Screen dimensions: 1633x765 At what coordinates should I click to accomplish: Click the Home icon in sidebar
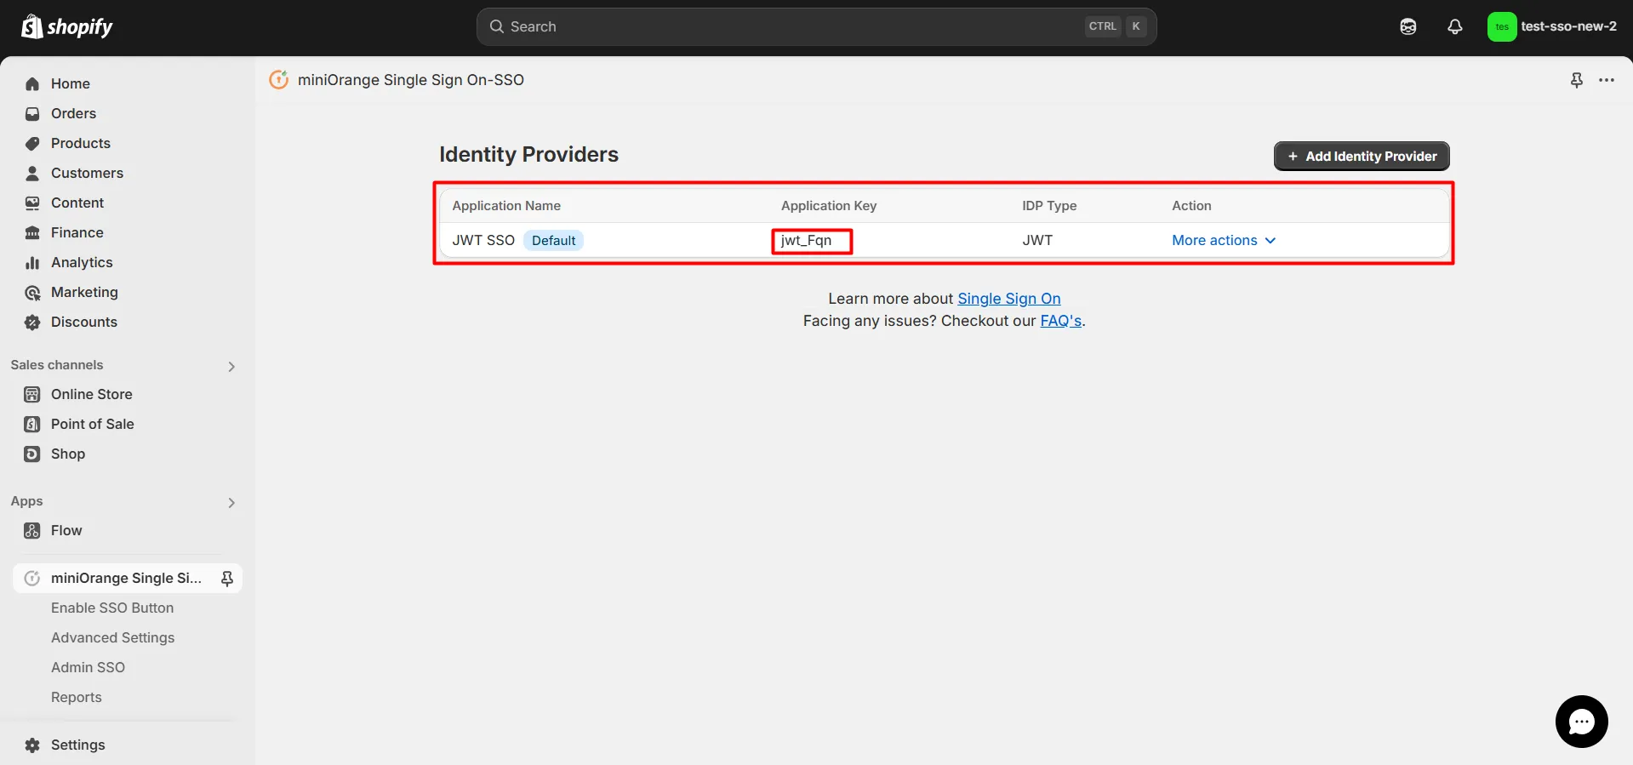32,83
